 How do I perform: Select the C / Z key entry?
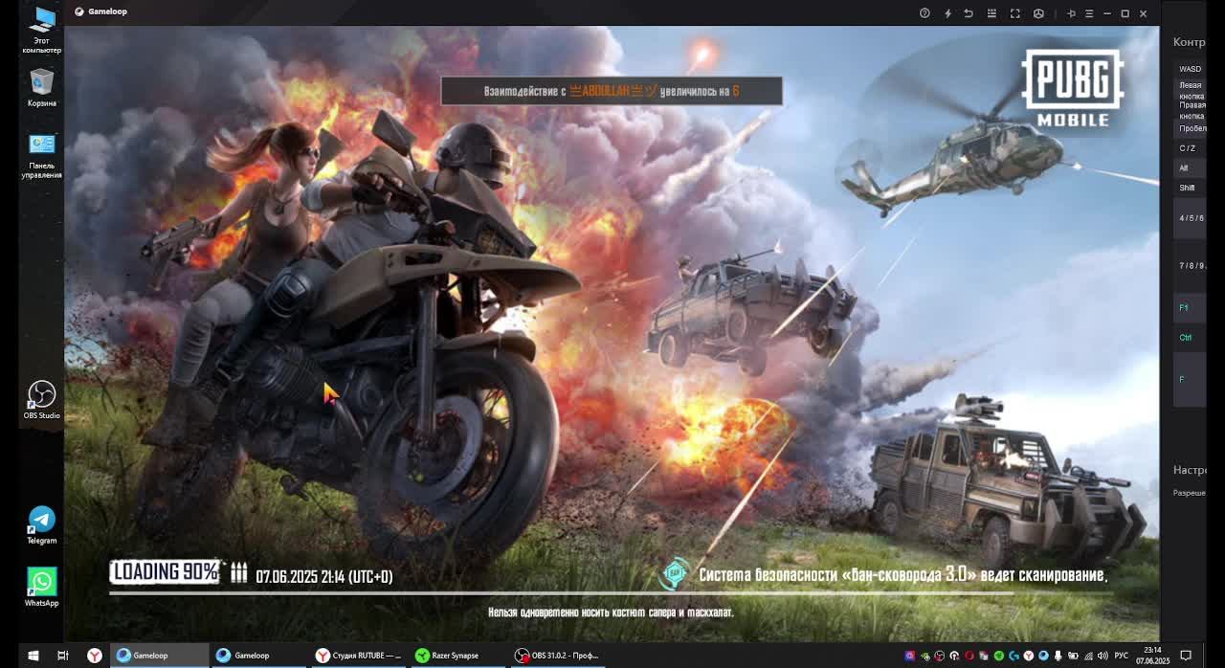pyautogui.click(x=1188, y=148)
